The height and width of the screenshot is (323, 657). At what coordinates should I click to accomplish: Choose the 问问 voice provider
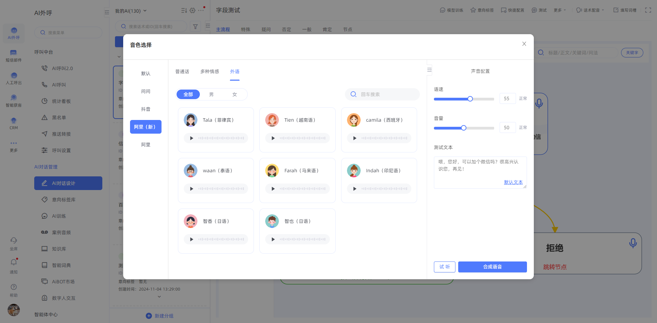146,91
